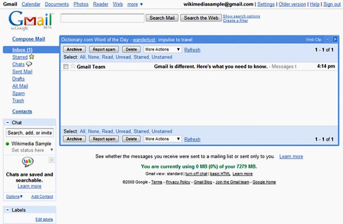Click the Search Mail button
Screen dimensions: 343x224
point(162,18)
